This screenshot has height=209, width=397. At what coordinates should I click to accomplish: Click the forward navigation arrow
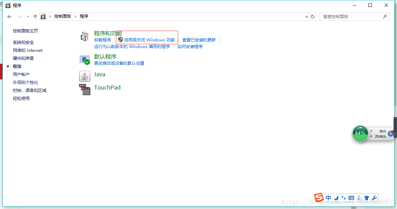pos(20,17)
